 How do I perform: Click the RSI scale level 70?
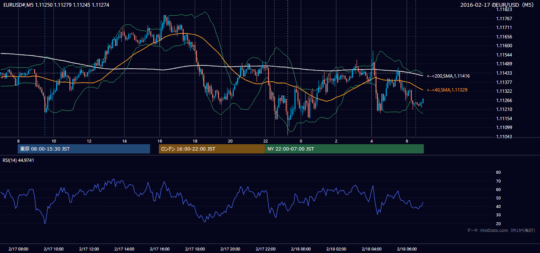point(498,181)
